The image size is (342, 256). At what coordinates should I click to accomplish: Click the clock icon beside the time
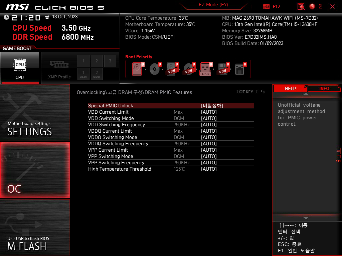coord(6,17)
